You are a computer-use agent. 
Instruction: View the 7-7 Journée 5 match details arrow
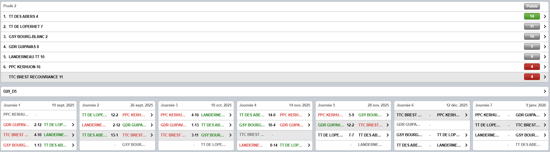click(x=387, y=135)
